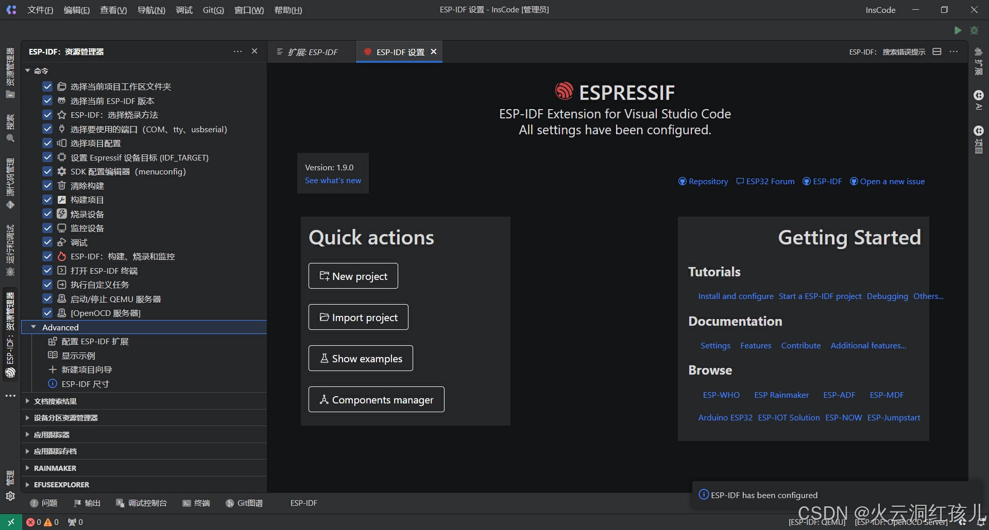989x530 pixels.
Task: Open the Search view in activity bar
Action: 10,129
